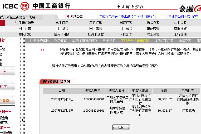Collapse the left sidebar with the black arrow
201x134 pixels.
tap(22, 120)
